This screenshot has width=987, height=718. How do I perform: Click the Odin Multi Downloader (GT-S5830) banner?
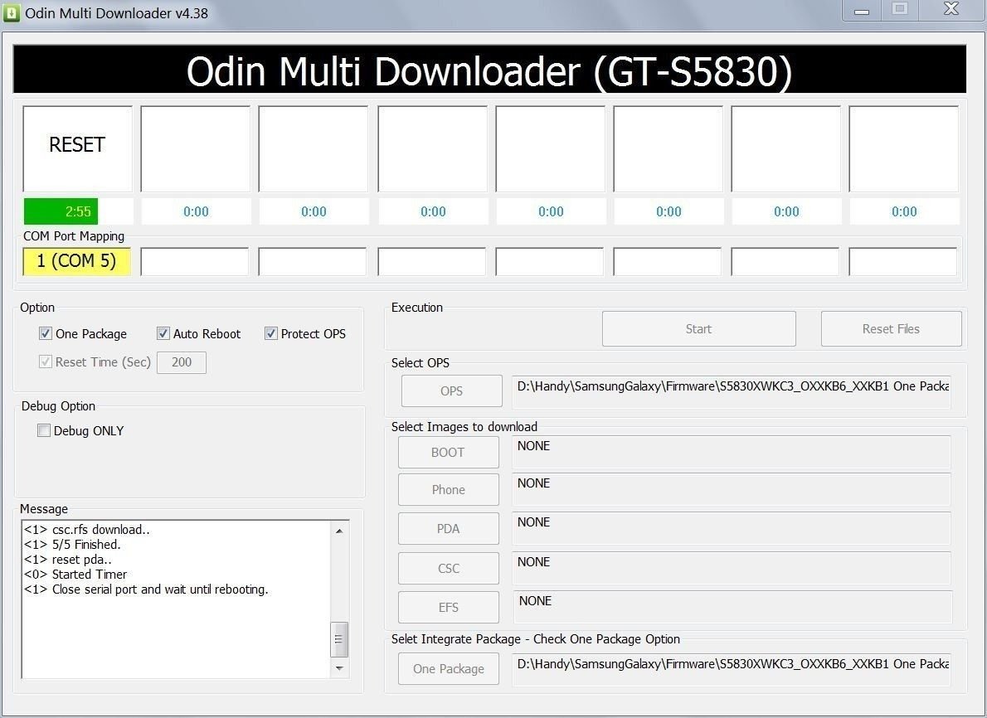[489, 70]
